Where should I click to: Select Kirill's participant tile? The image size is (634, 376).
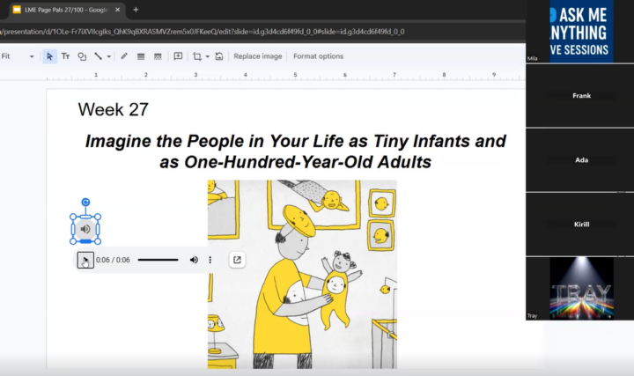pos(581,225)
